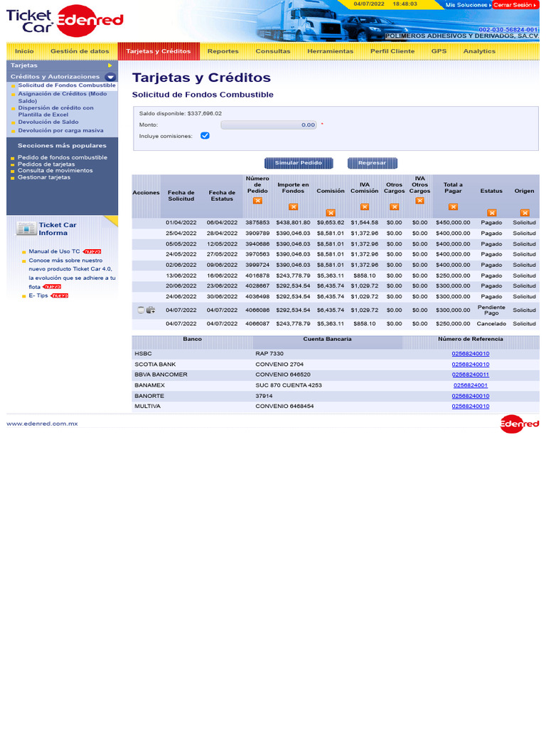This screenshot has height=729, width=546.
Task: Open Pedidos de tarjetas shortcut
Action: (x=46, y=164)
